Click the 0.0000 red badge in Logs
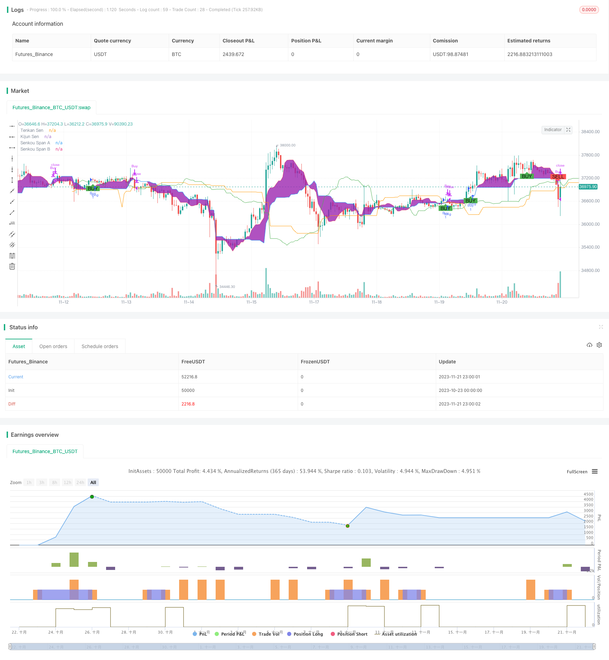The image size is (609, 660). 589,10
